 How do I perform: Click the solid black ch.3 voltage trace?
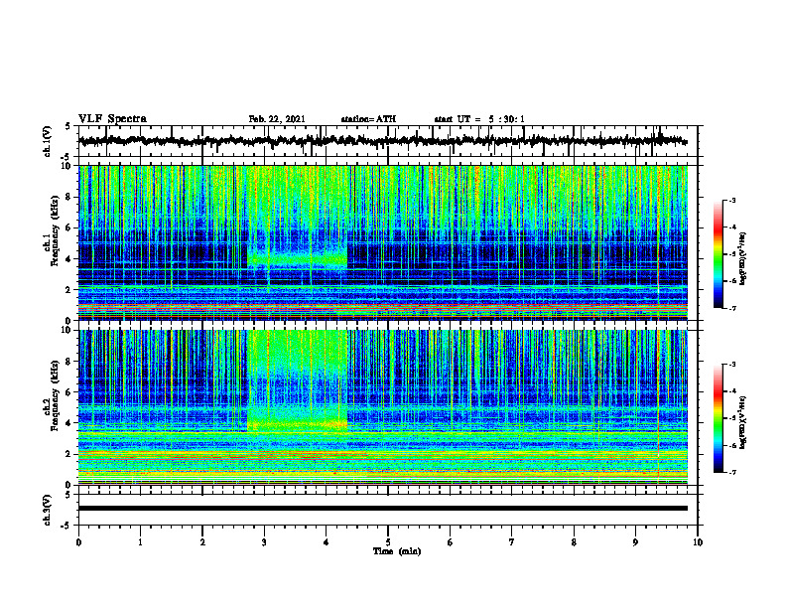pyautogui.click(x=382, y=509)
